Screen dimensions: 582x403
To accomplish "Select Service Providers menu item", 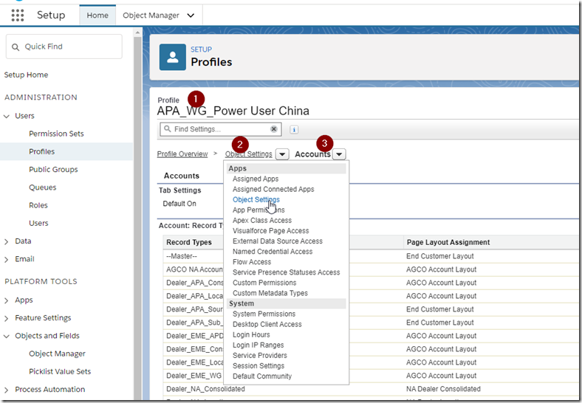I will [260, 356].
